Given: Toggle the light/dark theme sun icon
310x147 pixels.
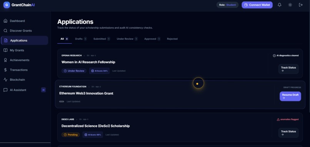Looking at the screenshot, I should 290,5.
